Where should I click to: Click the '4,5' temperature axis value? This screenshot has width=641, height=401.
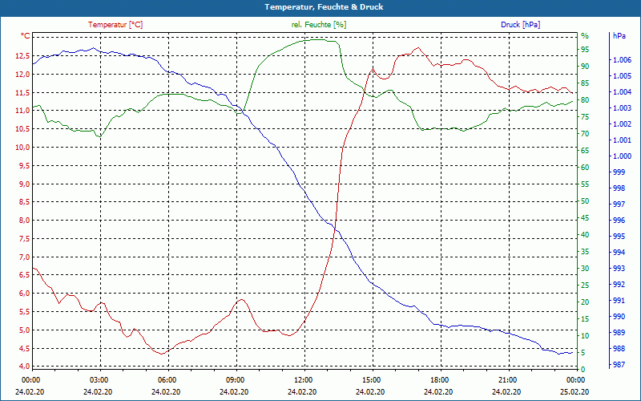[x=25, y=349]
